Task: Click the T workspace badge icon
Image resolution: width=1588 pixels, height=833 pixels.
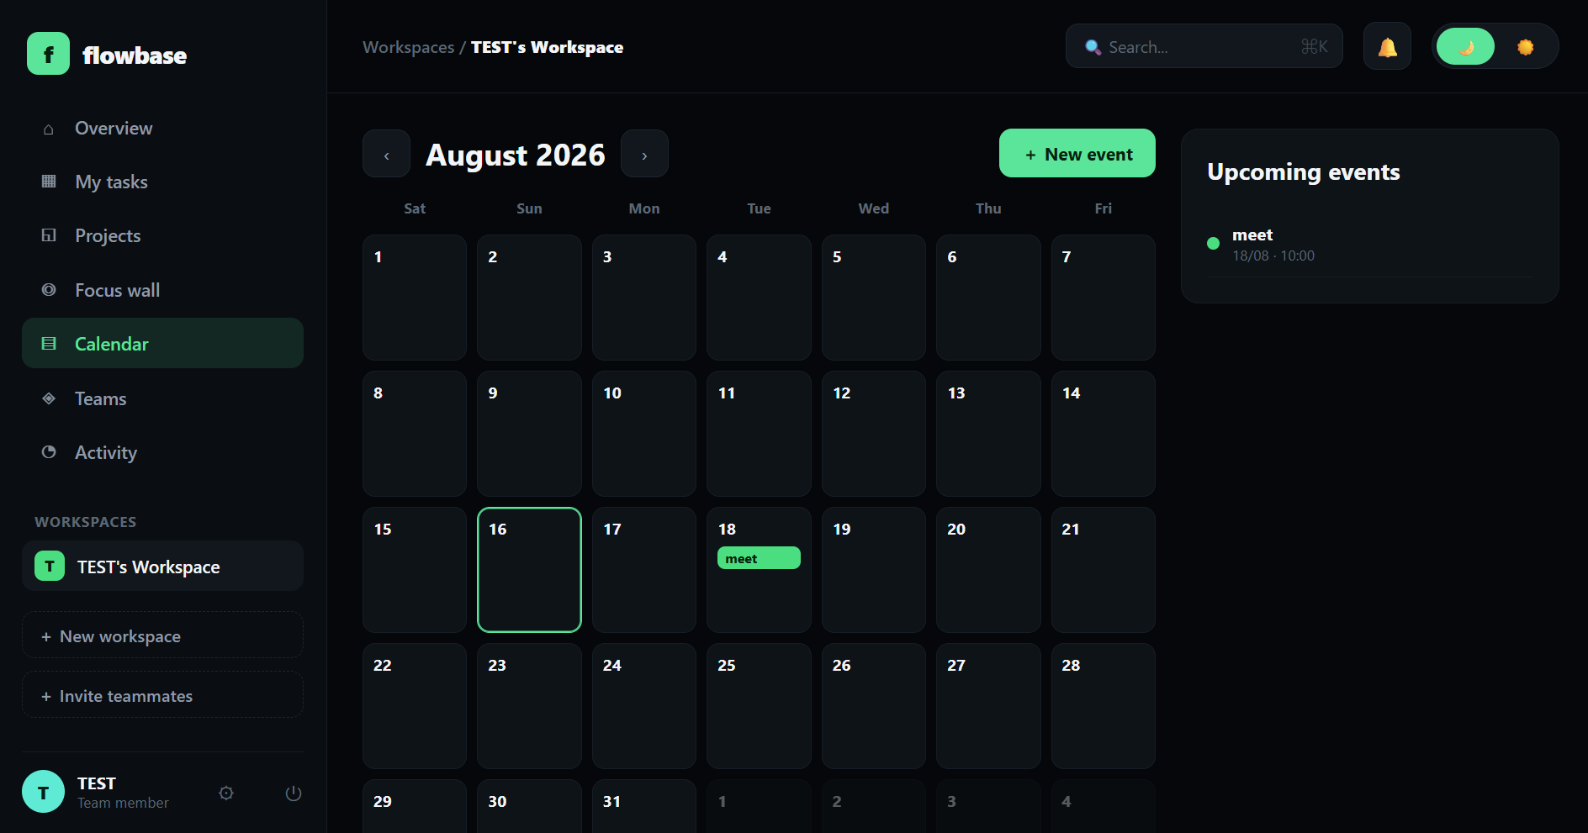Action: pos(50,567)
